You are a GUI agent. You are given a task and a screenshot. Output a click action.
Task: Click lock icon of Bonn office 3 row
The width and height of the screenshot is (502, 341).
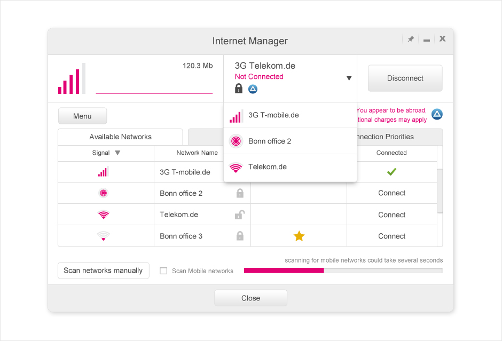[x=240, y=236]
